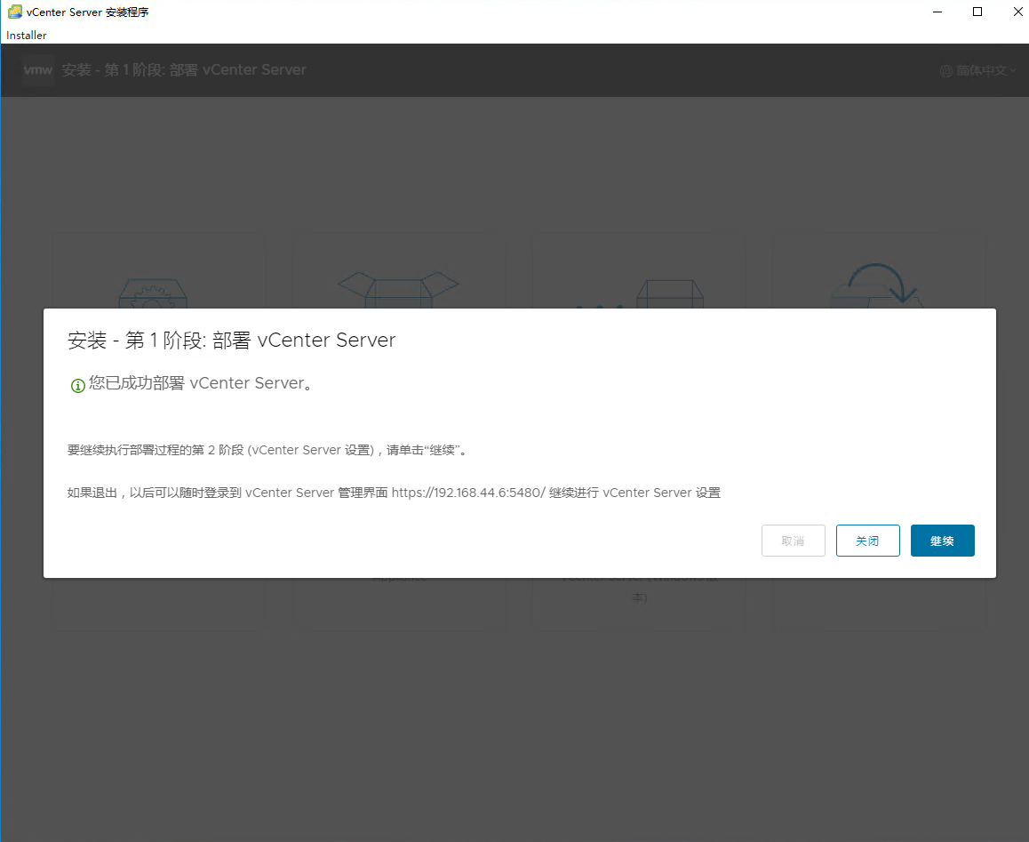Viewport: 1029px width, 842px height.
Task: Click the gear box icon behind dialog
Action: (153, 293)
